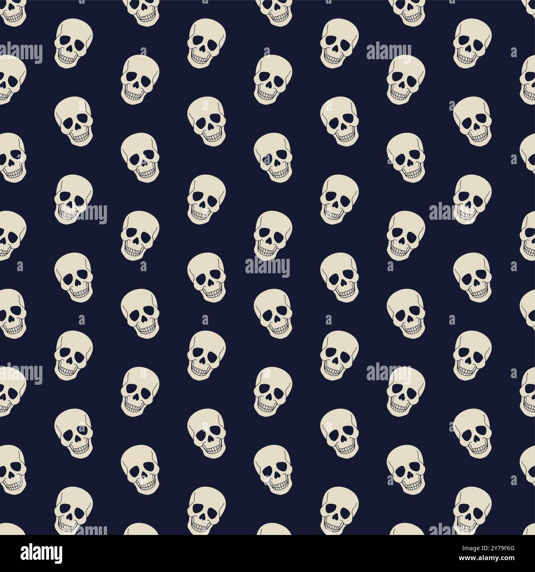Click the 'Image ID: 2Y79F6G' text
The image size is (535, 572).
[488, 548]
